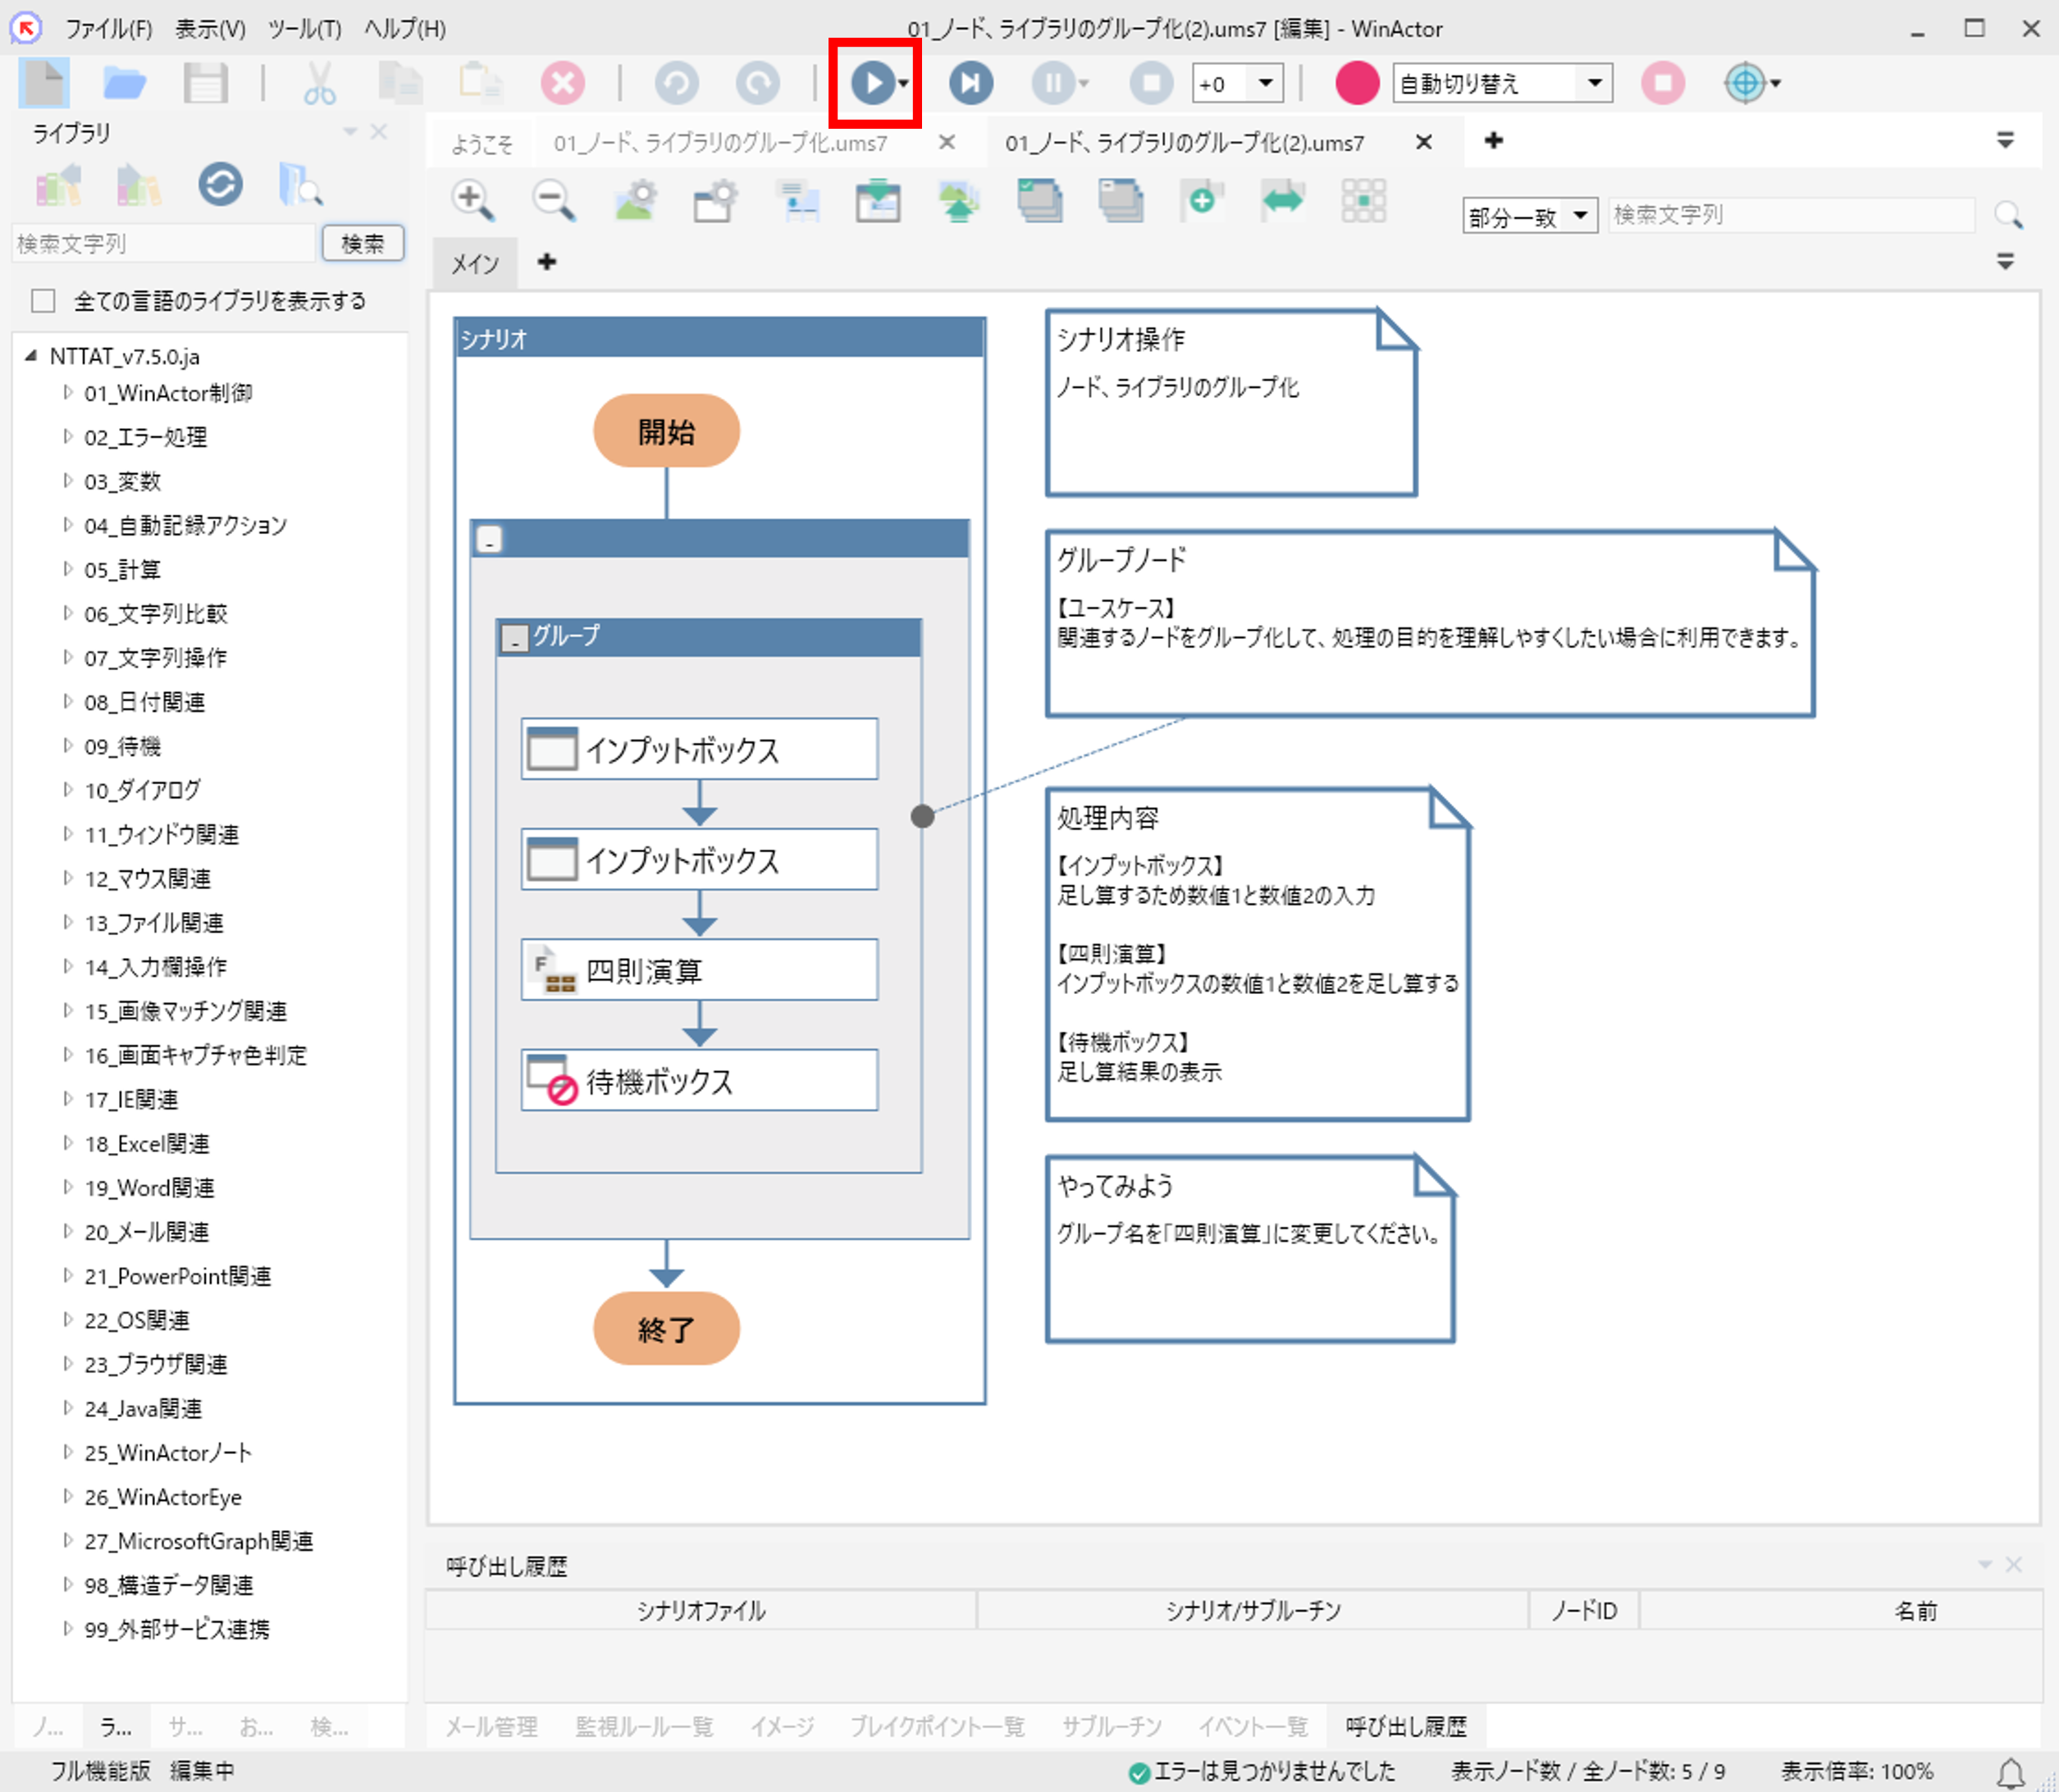
Task: Open the ブレイクポイント一覧 bottom tab
Action: pos(936,1726)
